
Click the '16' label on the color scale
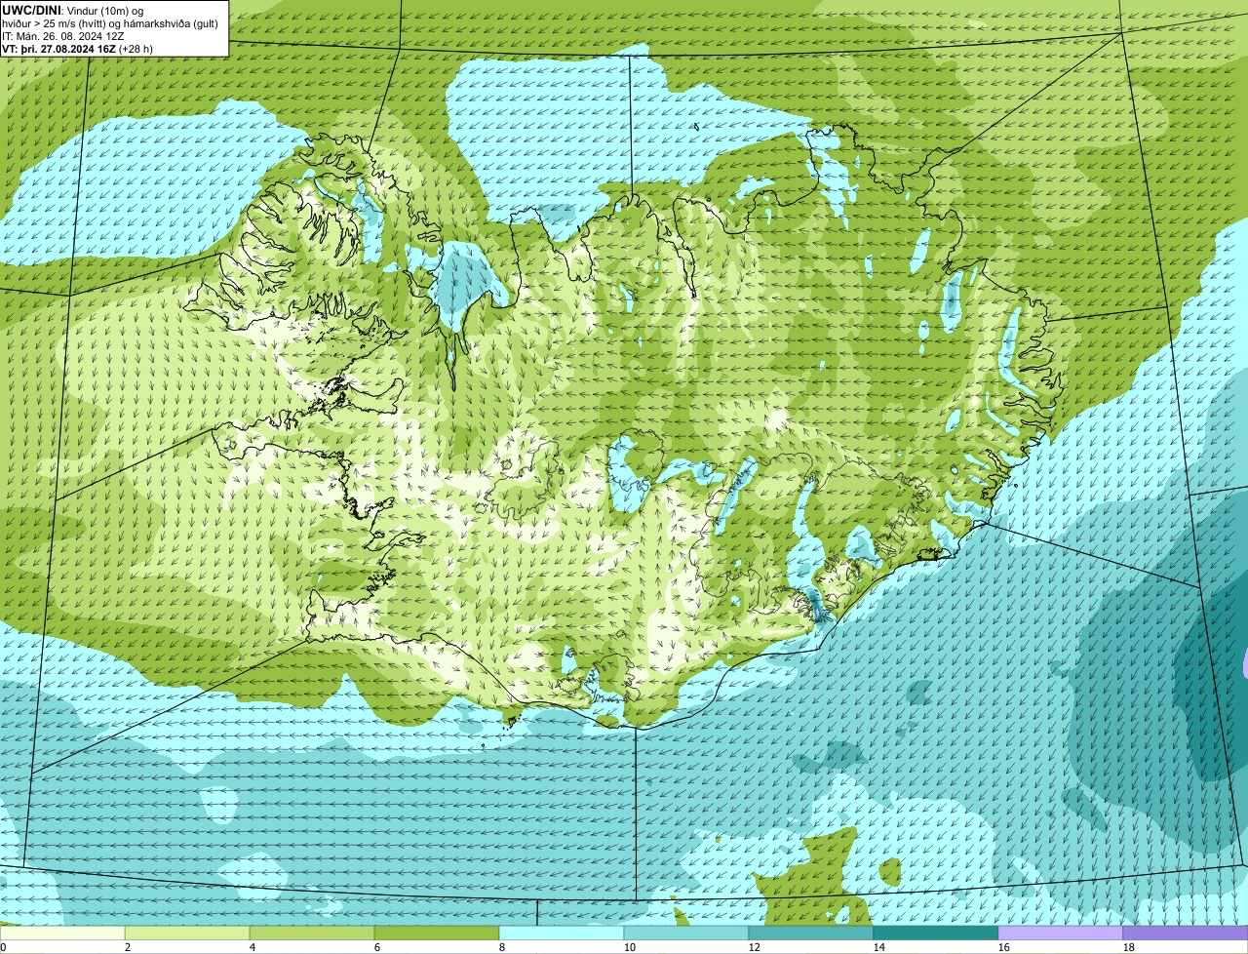[1003, 947]
